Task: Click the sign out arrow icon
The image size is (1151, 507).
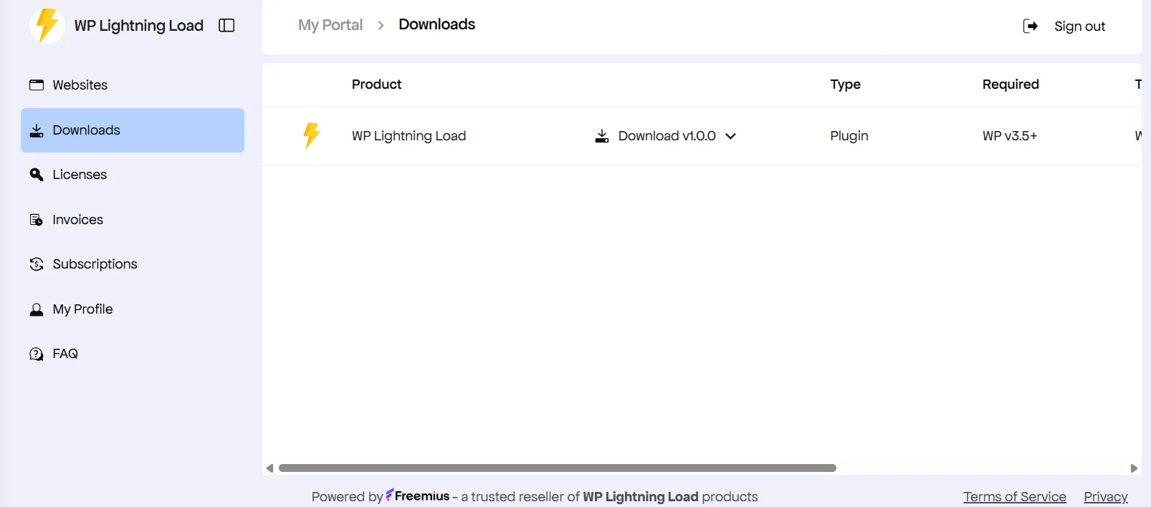Action: (x=1031, y=26)
